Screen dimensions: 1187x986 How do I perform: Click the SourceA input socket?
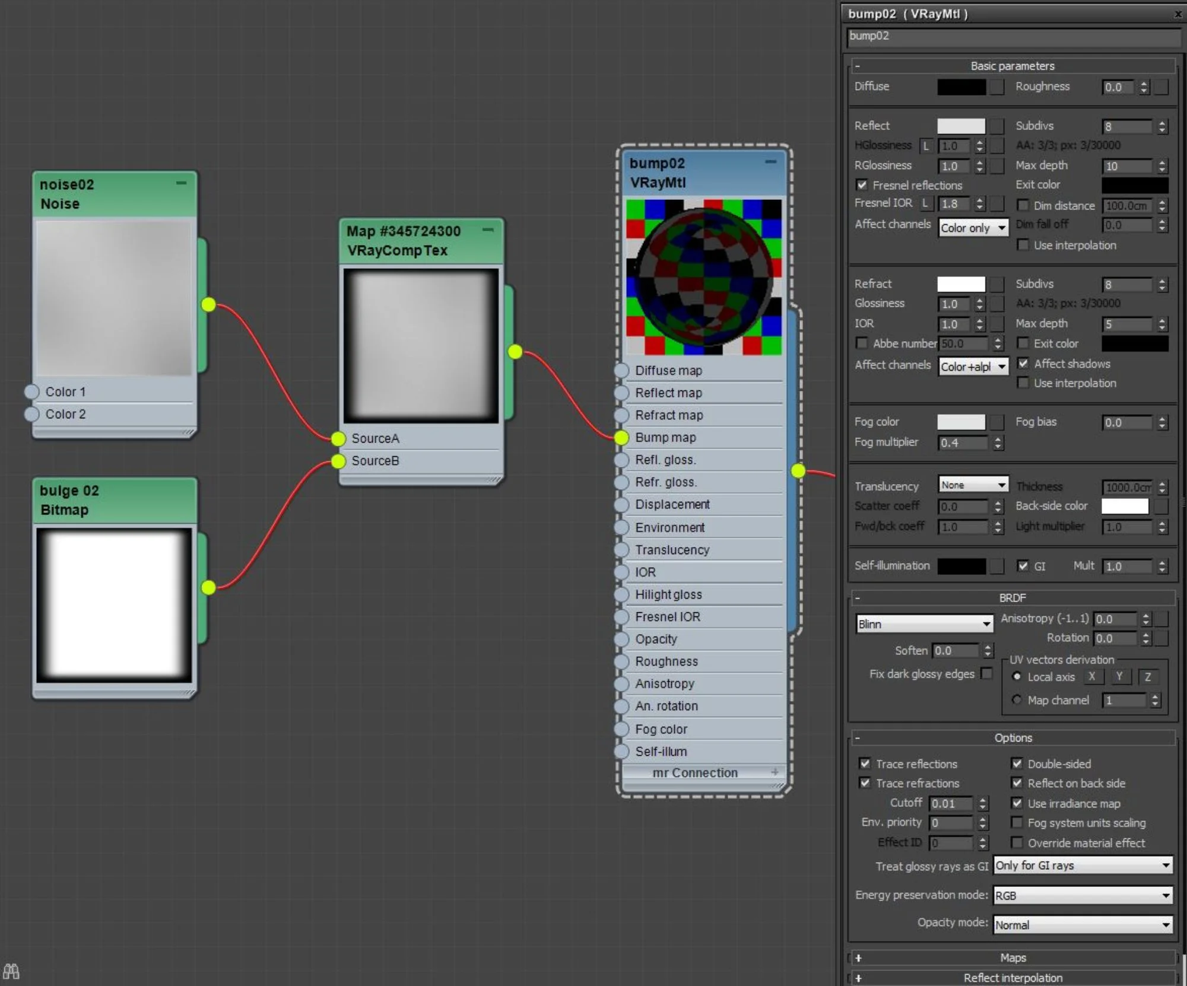coord(338,438)
